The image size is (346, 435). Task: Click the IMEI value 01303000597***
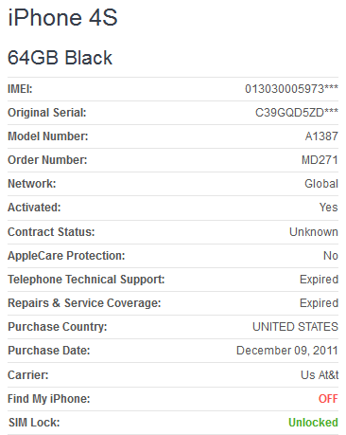tap(291, 89)
